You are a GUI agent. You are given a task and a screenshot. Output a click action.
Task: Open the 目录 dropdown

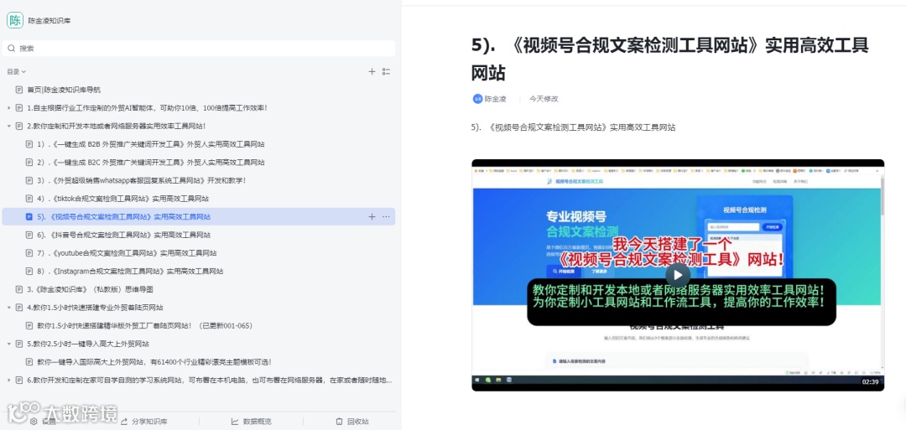coord(16,71)
